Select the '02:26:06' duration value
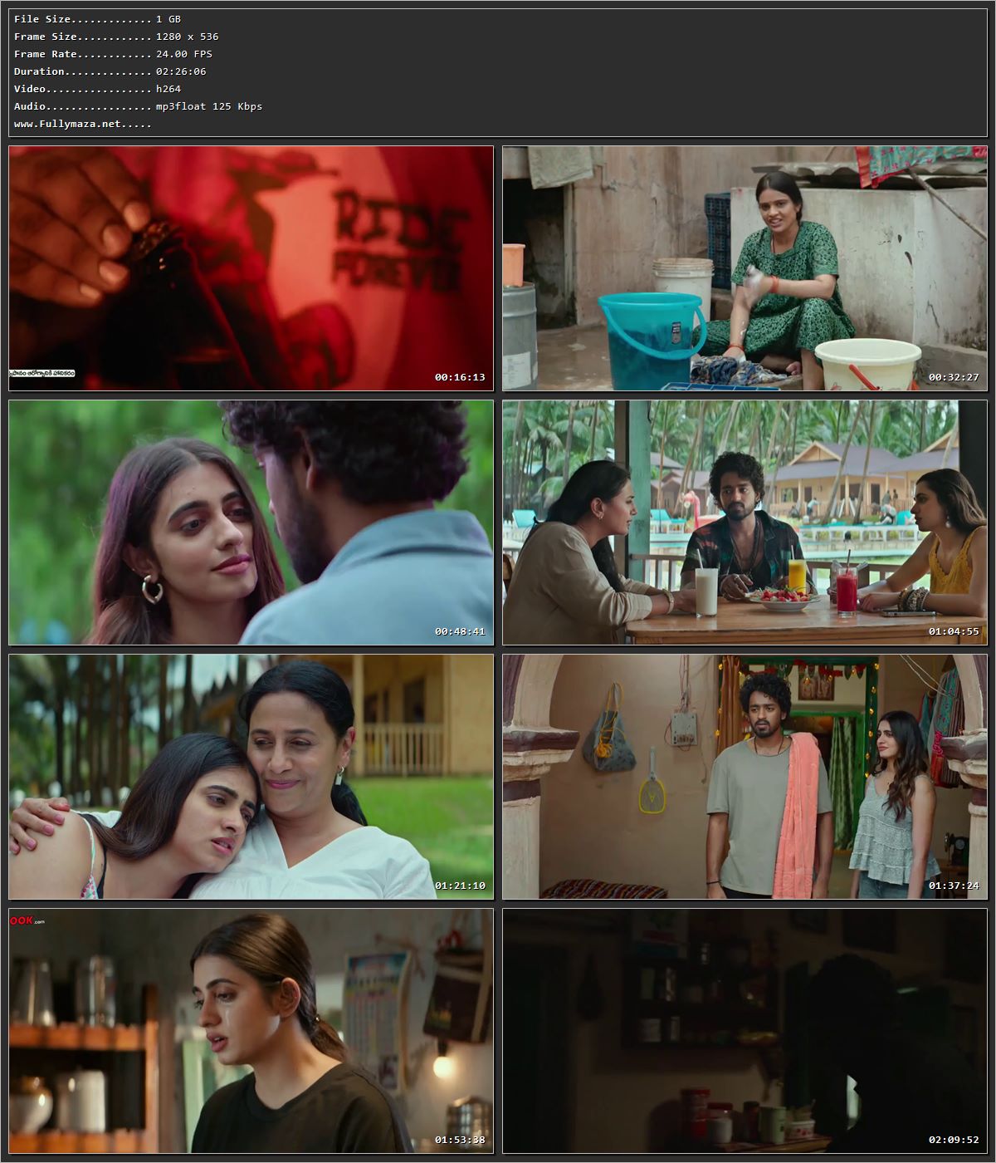 click(181, 71)
